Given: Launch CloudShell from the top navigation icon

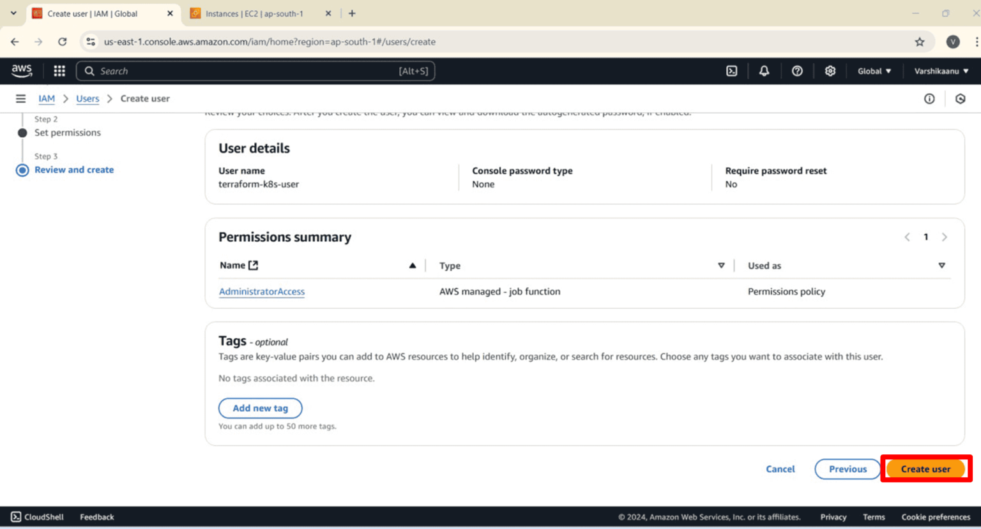Looking at the screenshot, I should (x=731, y=71).
